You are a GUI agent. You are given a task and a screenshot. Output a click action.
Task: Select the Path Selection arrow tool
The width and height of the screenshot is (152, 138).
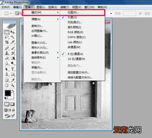[7, 69]
